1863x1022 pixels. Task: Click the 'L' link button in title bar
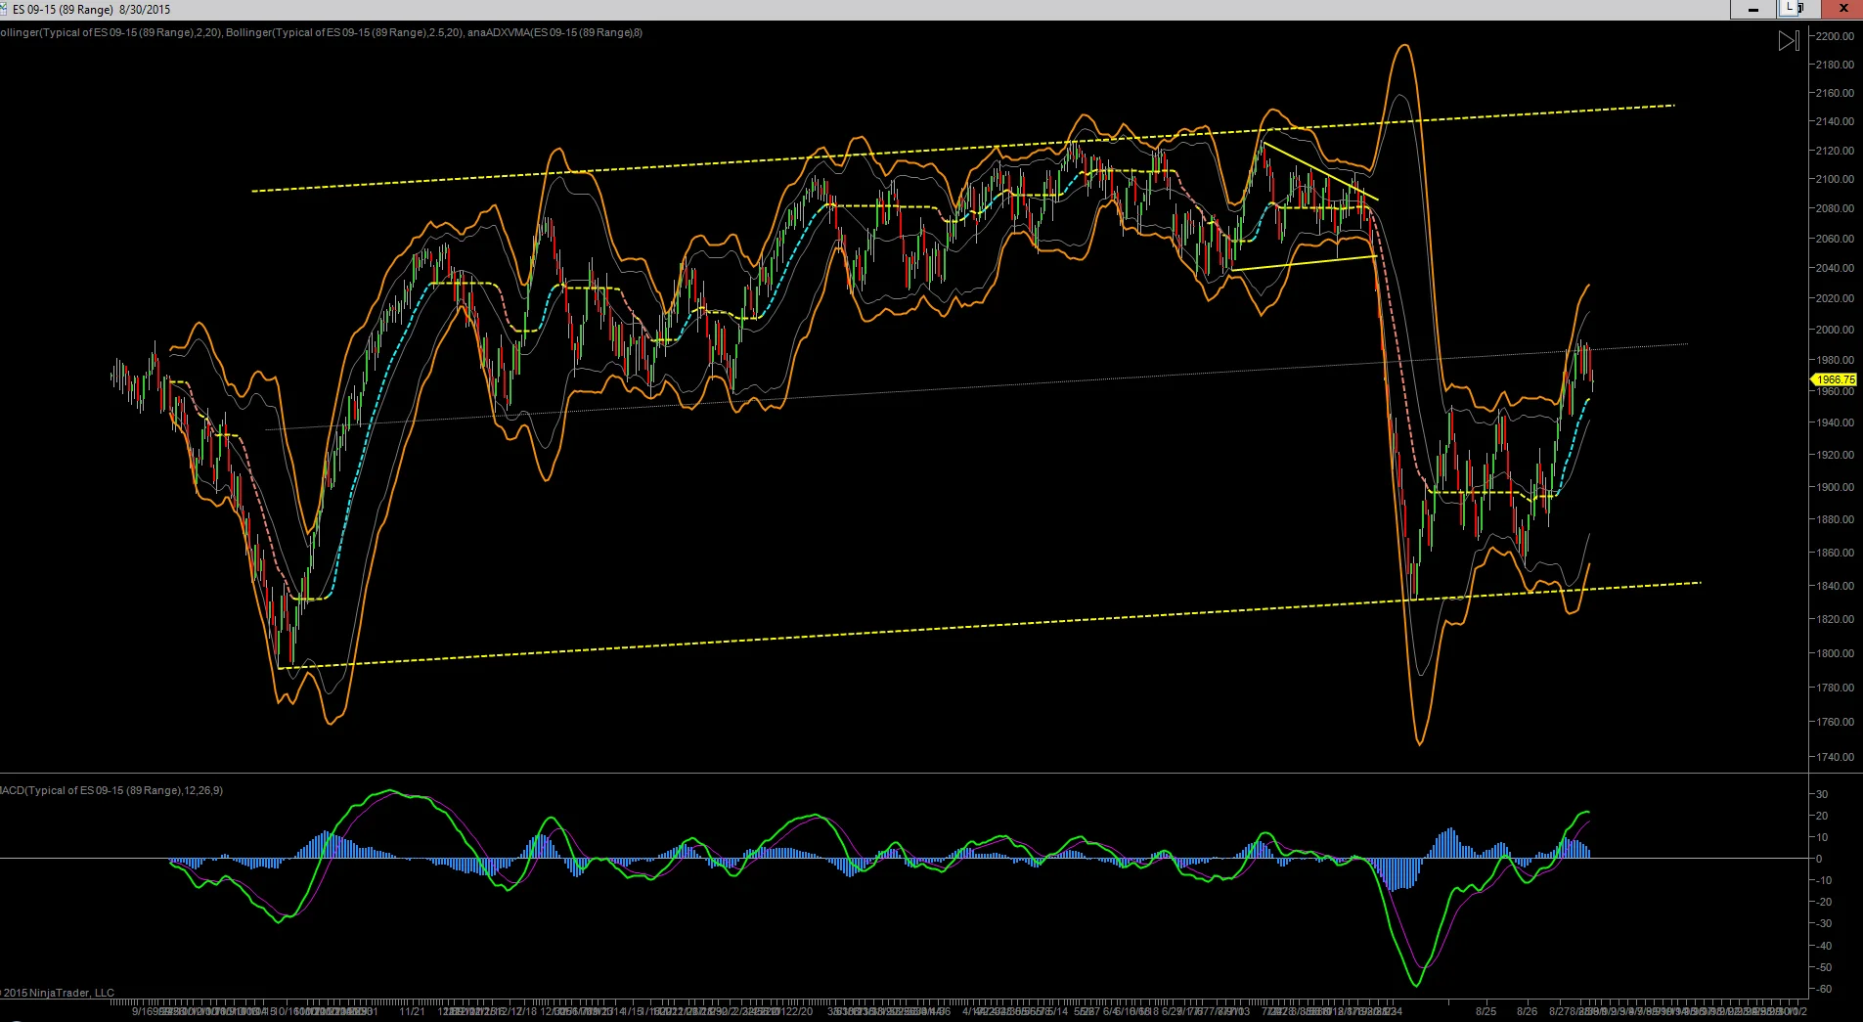pyautogui.click(x=1791, y=8)
